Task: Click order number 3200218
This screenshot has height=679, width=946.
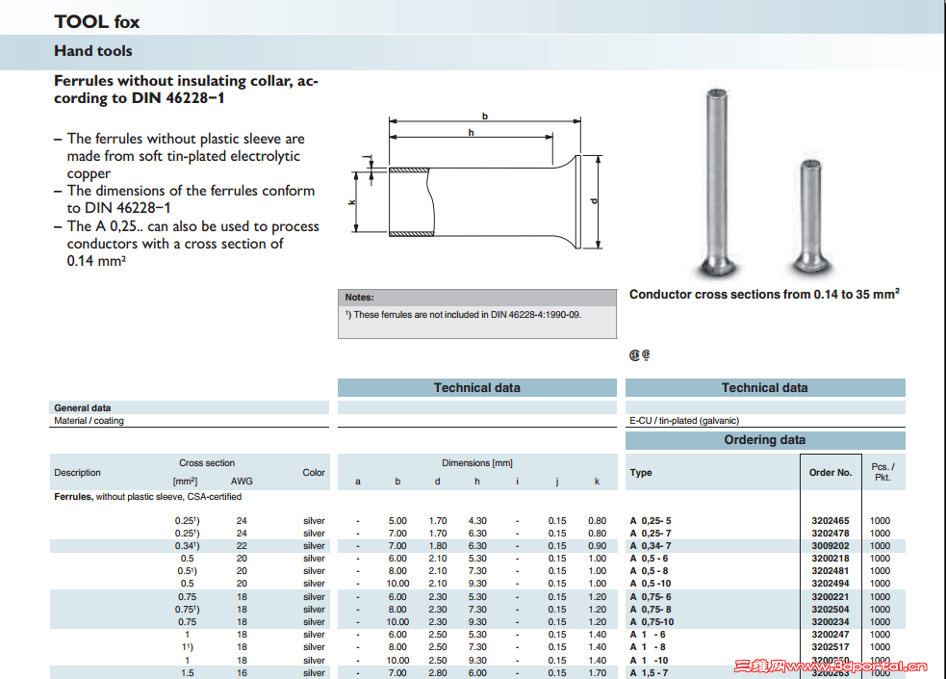Action: [x=831, y=559]
